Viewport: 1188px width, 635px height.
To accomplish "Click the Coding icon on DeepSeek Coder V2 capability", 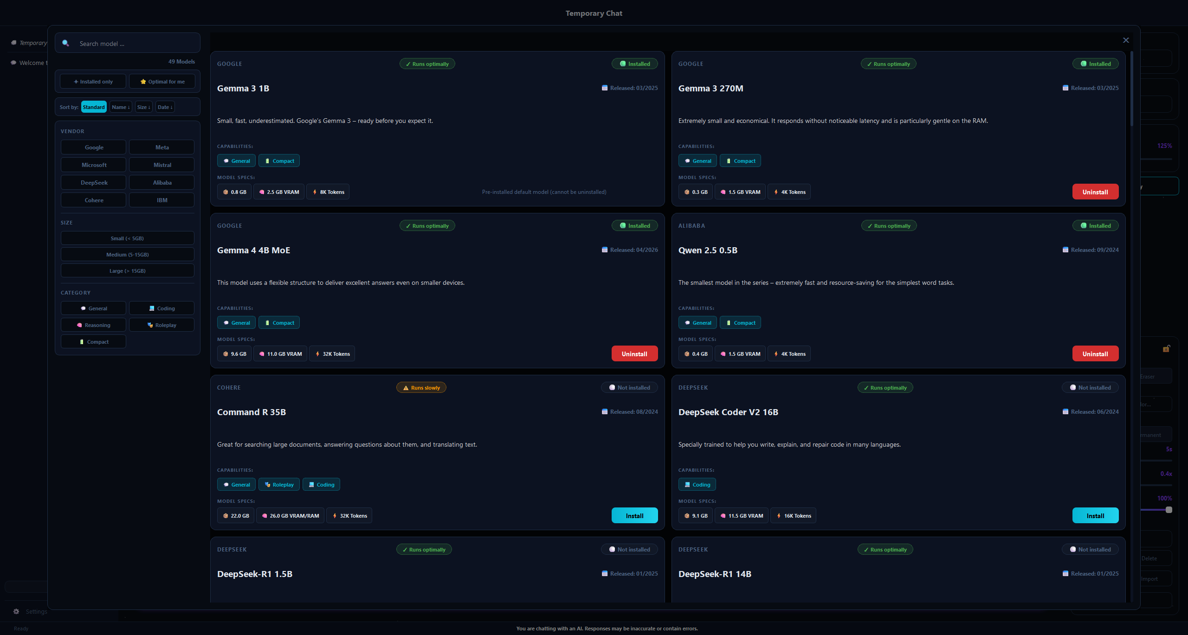I will click(687, 485).
